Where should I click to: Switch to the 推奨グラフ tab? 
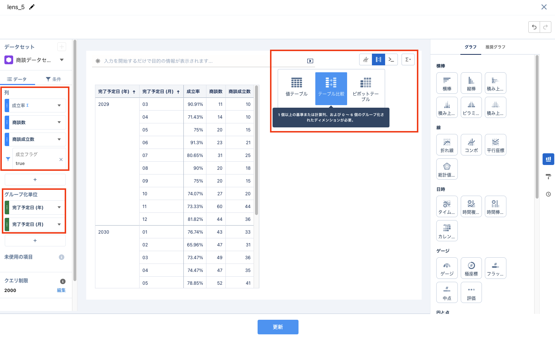[495, 47]
